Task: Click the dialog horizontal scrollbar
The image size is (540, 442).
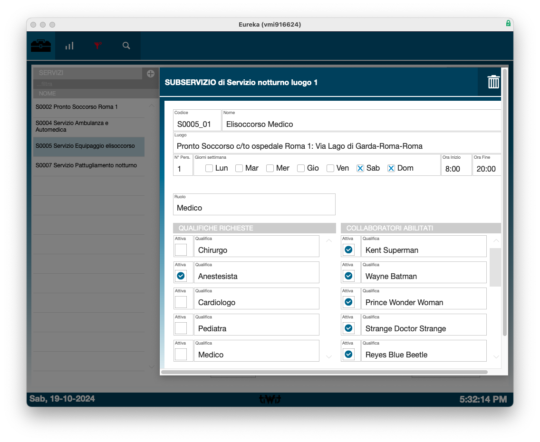Action: [x=324, y=372]
